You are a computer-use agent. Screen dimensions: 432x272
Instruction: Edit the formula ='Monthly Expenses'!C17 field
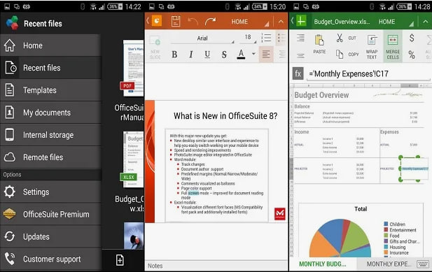[x=368, y=73]
